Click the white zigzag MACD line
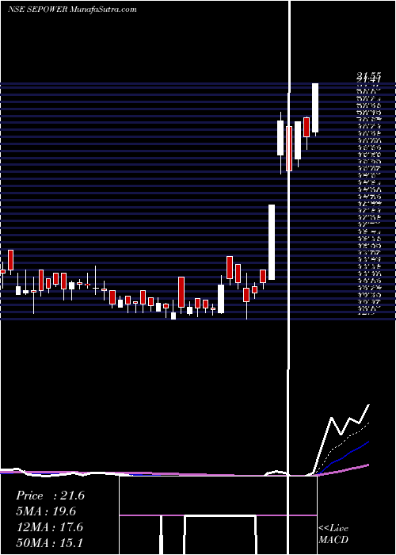 point(340,439)
